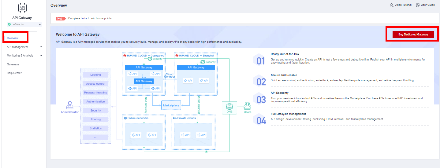The image size is (440, 168).
Task: Click the Marketplace box in diagram
Action: pyautogui.click(x=171, y=105)
